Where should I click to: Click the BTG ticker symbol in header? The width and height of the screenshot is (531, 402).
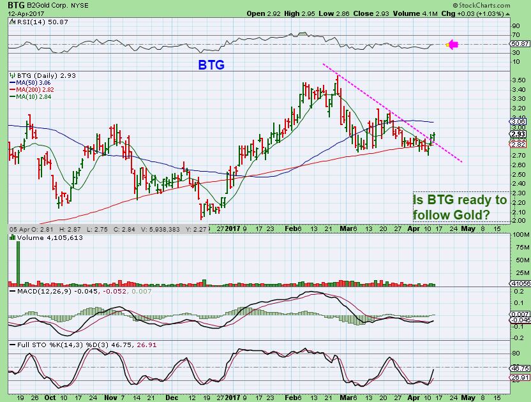pos(16,5)
